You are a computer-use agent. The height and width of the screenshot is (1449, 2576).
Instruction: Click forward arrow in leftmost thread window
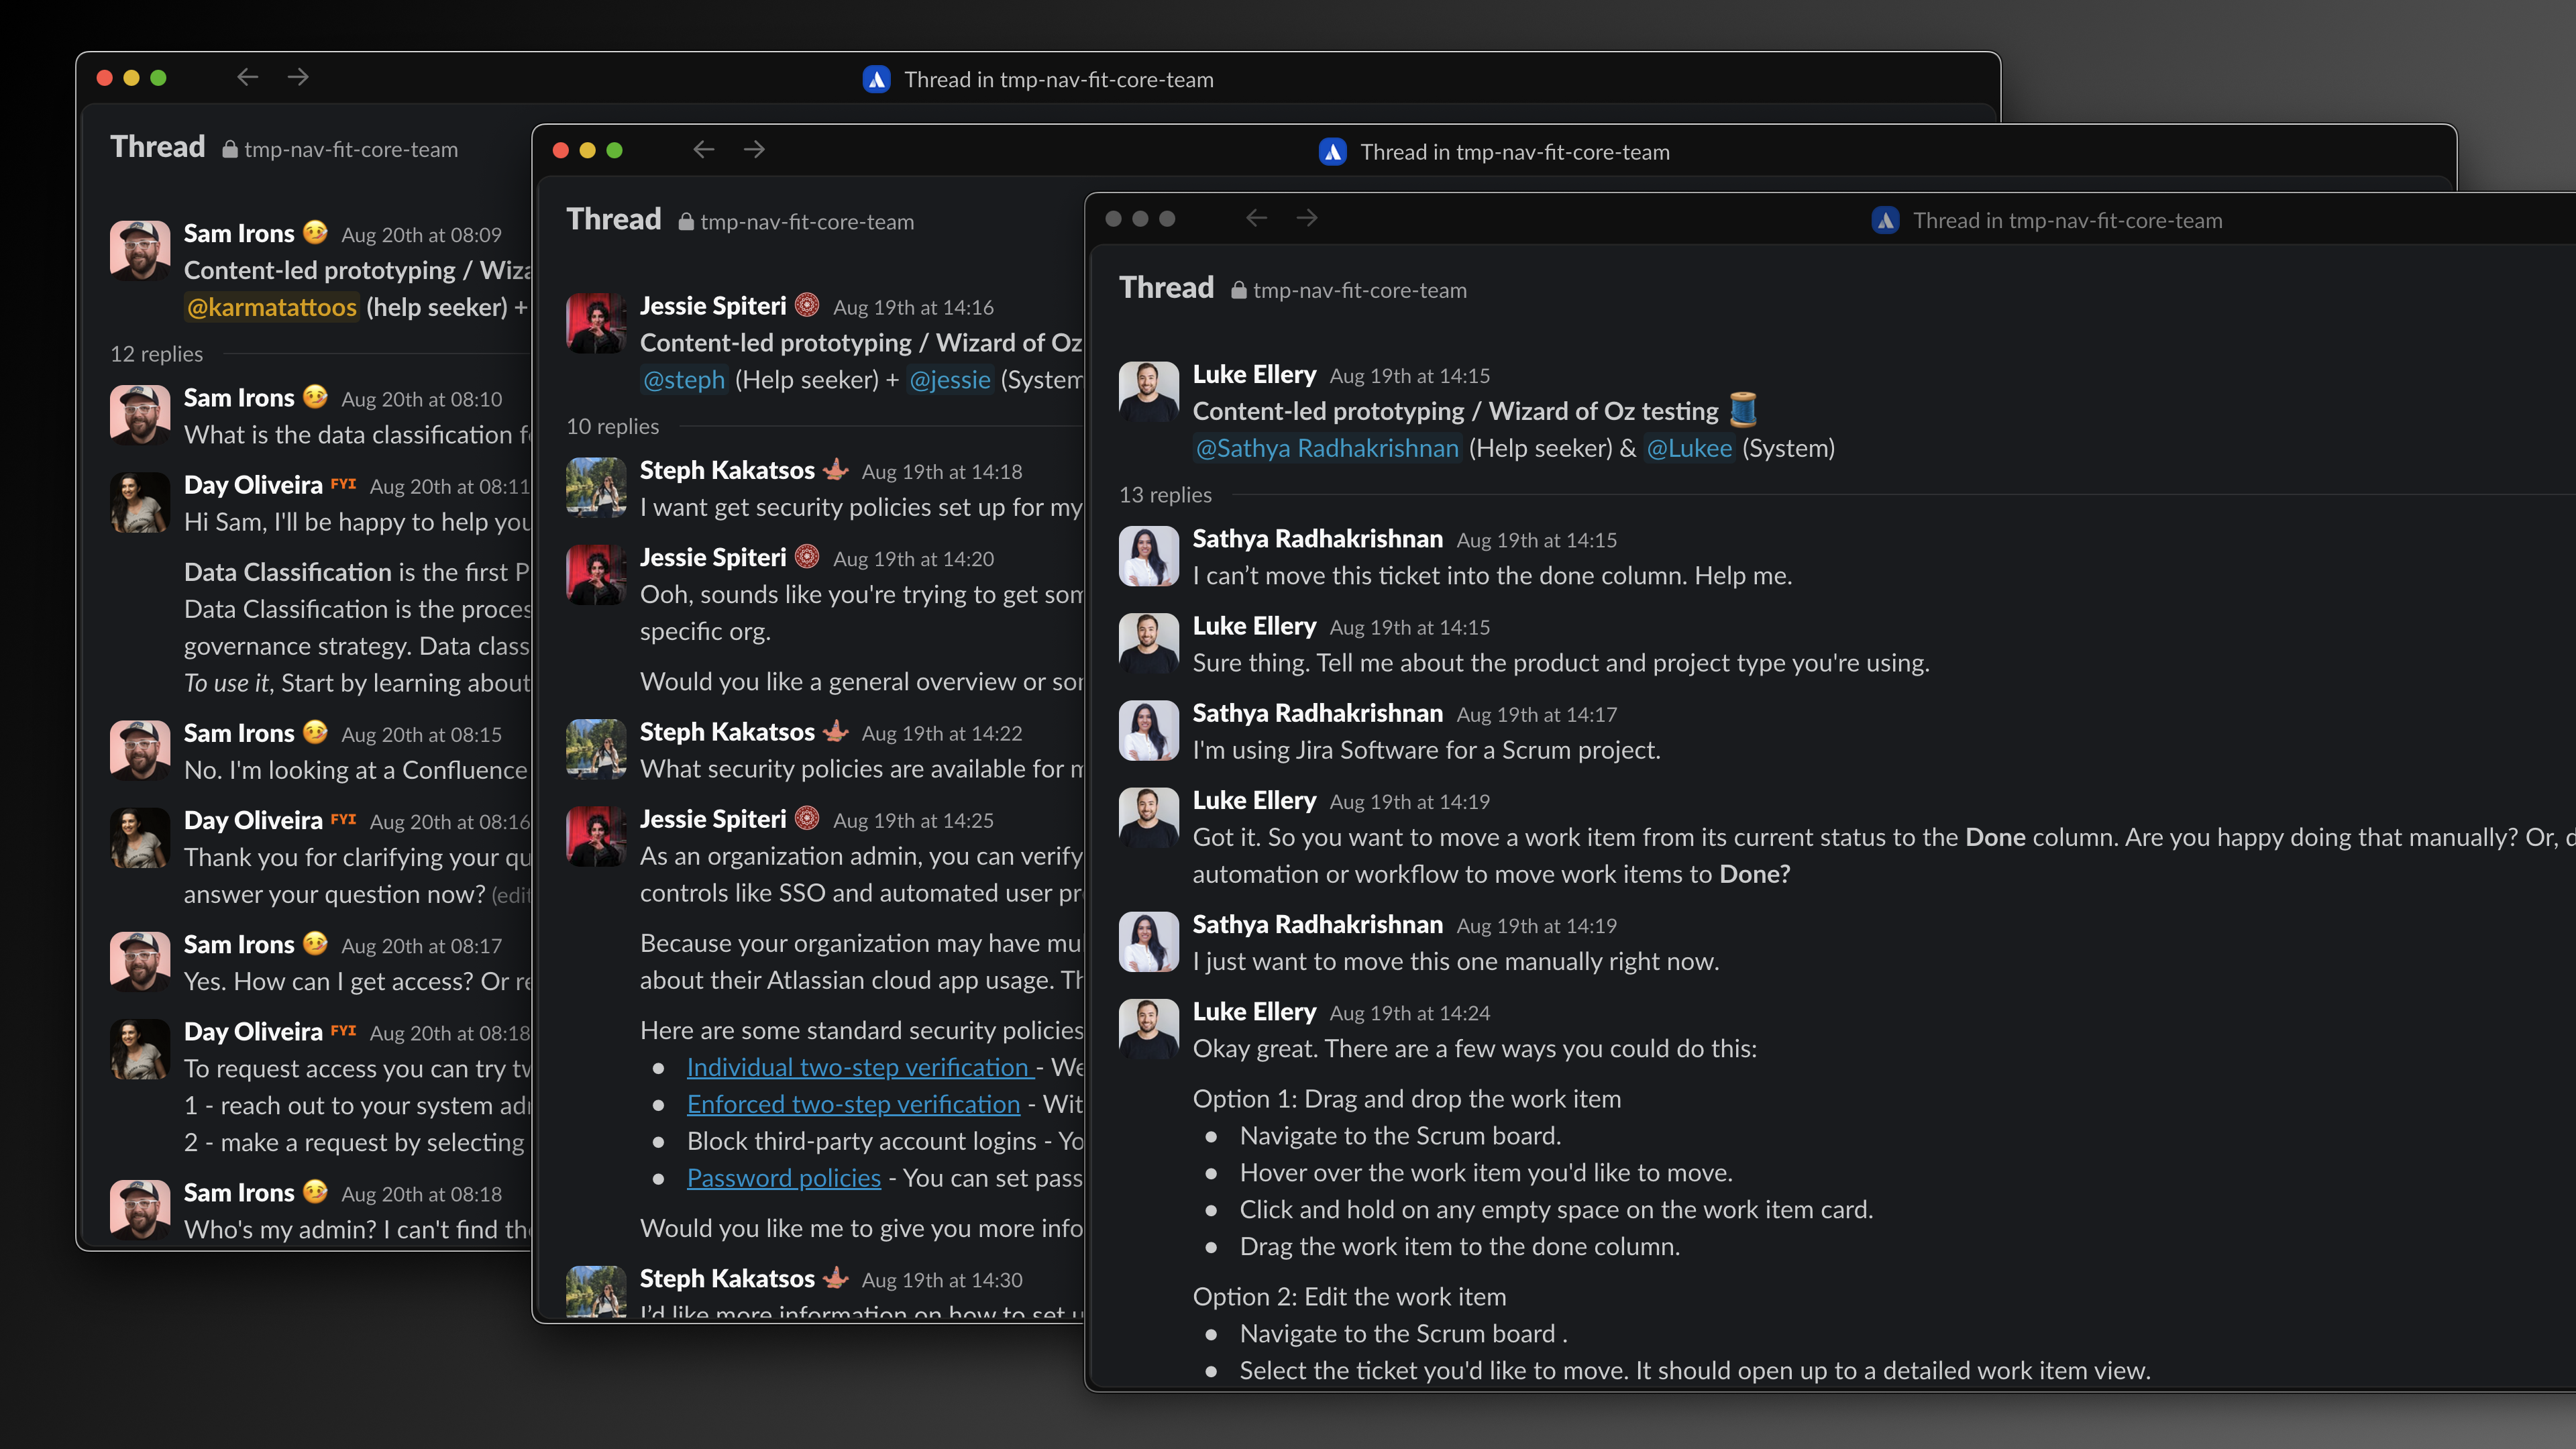(298, 77)
